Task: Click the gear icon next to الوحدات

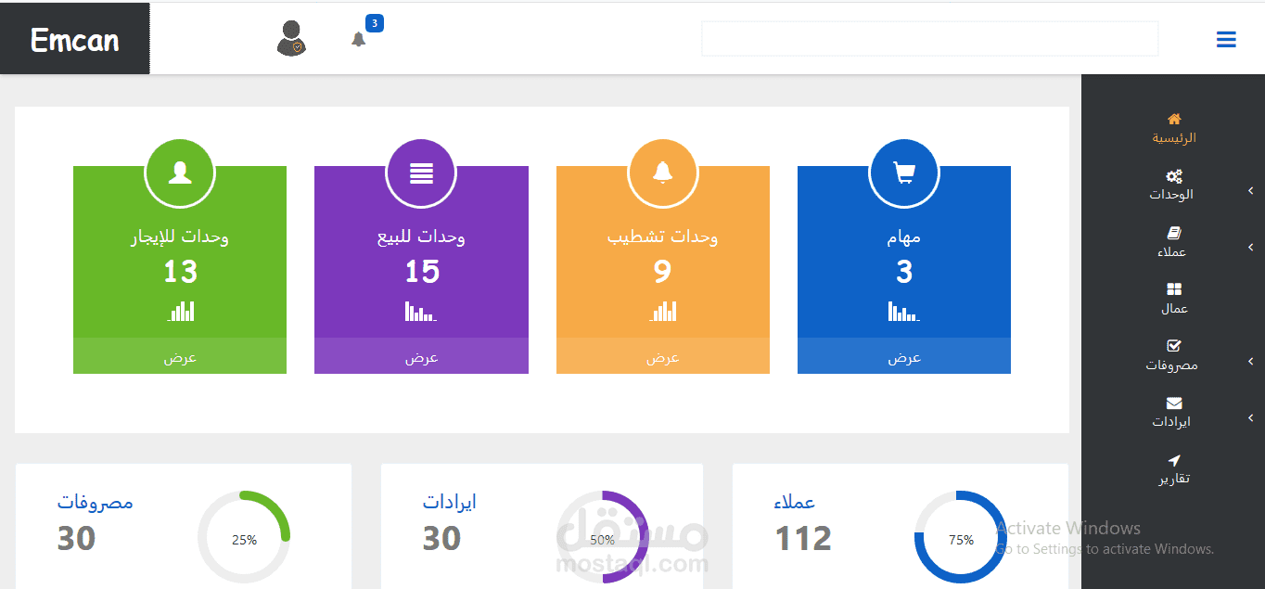Action: [x=1174, y=175]
